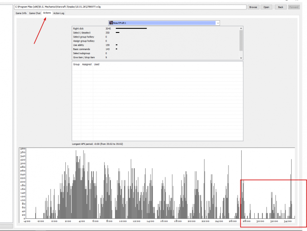Click the 'Assigned' column header
This screenshot has width=307, height=231.
coord(87,64)
